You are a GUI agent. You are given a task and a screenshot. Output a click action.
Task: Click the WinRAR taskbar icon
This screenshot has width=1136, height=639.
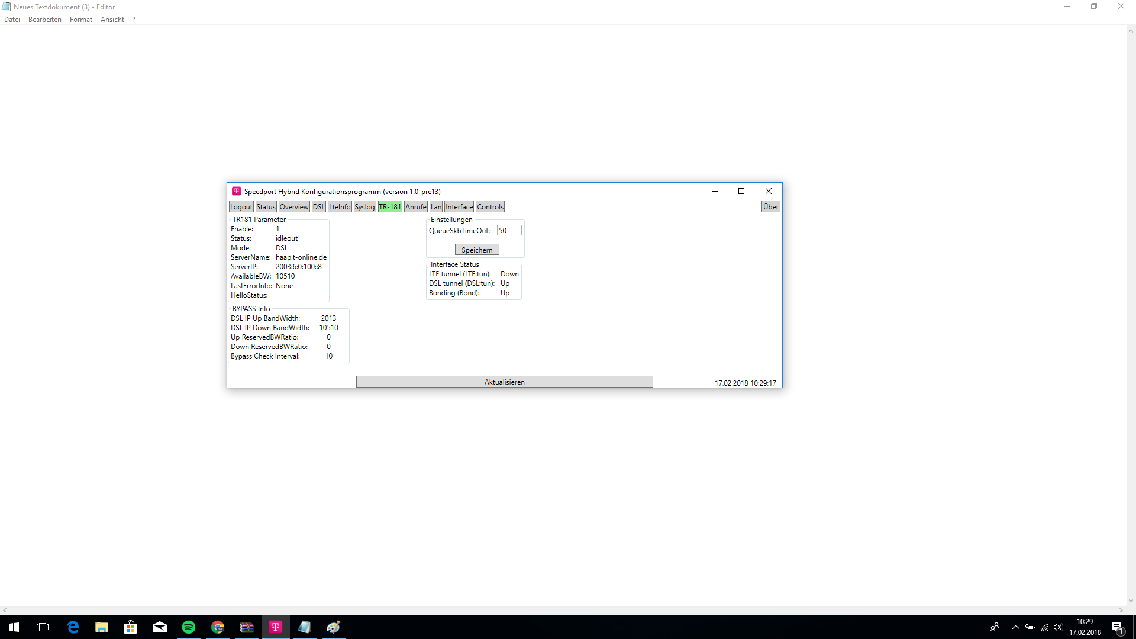pyautogui.click(x=247, y=627)
